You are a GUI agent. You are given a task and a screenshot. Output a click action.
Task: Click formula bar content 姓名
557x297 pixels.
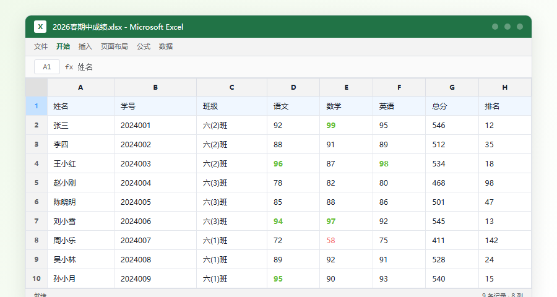[x=85, y=67]
